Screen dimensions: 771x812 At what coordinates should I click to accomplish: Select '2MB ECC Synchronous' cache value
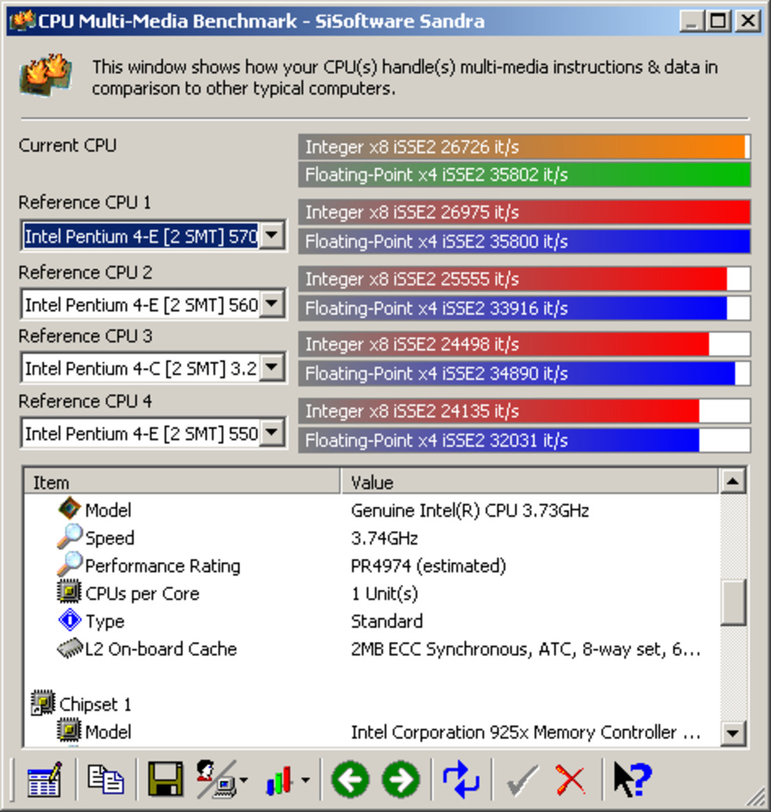(525, 649)
